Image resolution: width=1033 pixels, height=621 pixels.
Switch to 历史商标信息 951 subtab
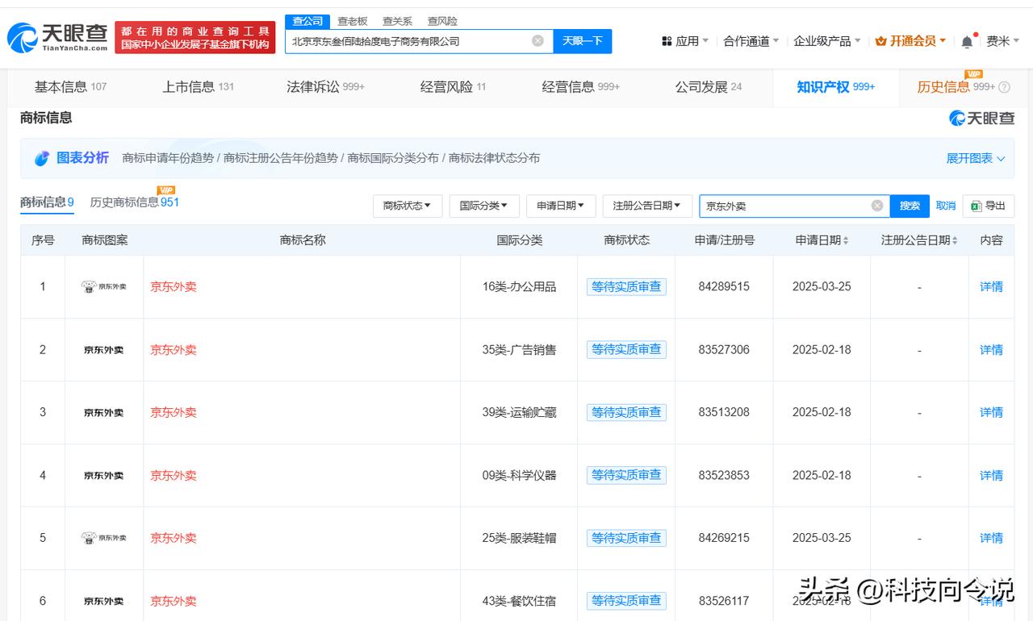135,202
